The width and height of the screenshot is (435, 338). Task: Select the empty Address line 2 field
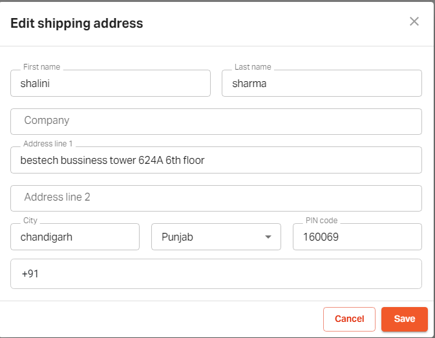216,198
